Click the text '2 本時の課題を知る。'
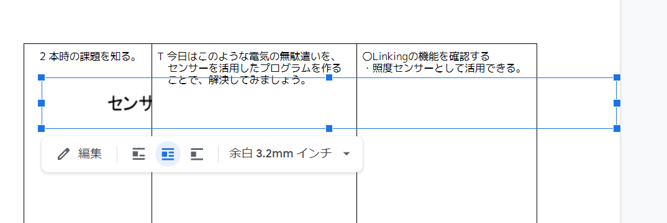This screenshot has height=223, width=667. (88, 56)
